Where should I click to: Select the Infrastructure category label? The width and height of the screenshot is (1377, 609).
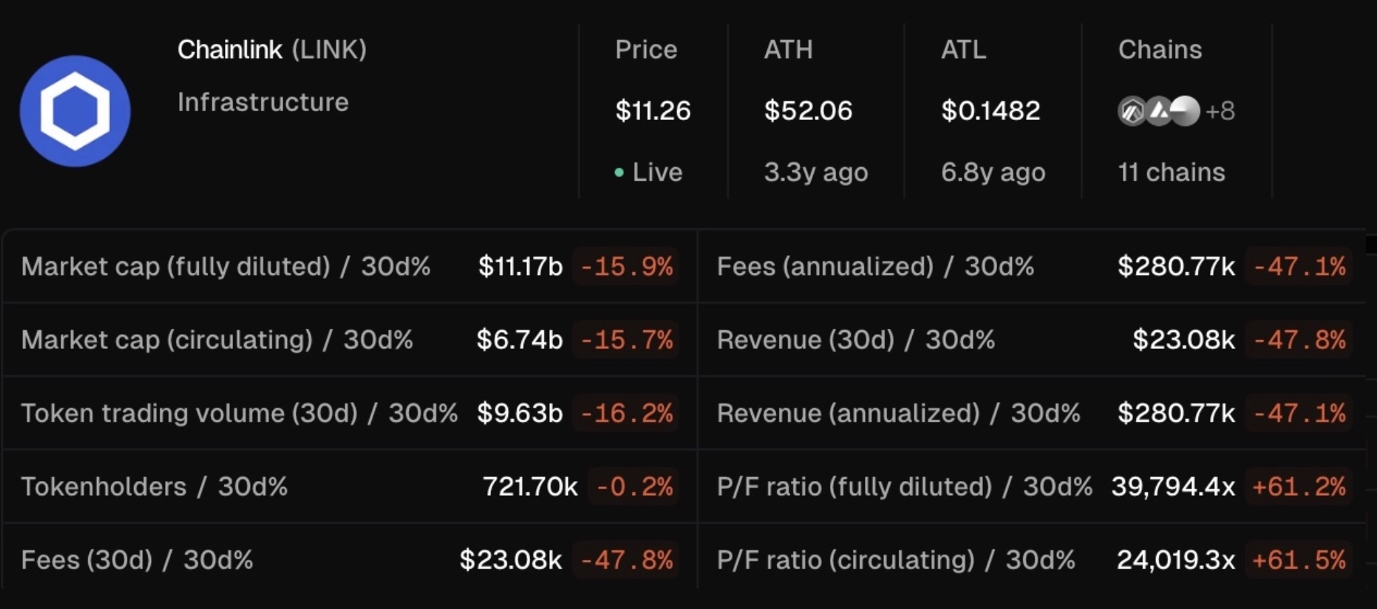pos(263,102)
